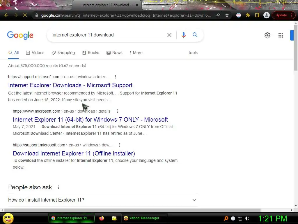
Task: Click the Chrome three-dot menu
Action: [x=292, y=15]
